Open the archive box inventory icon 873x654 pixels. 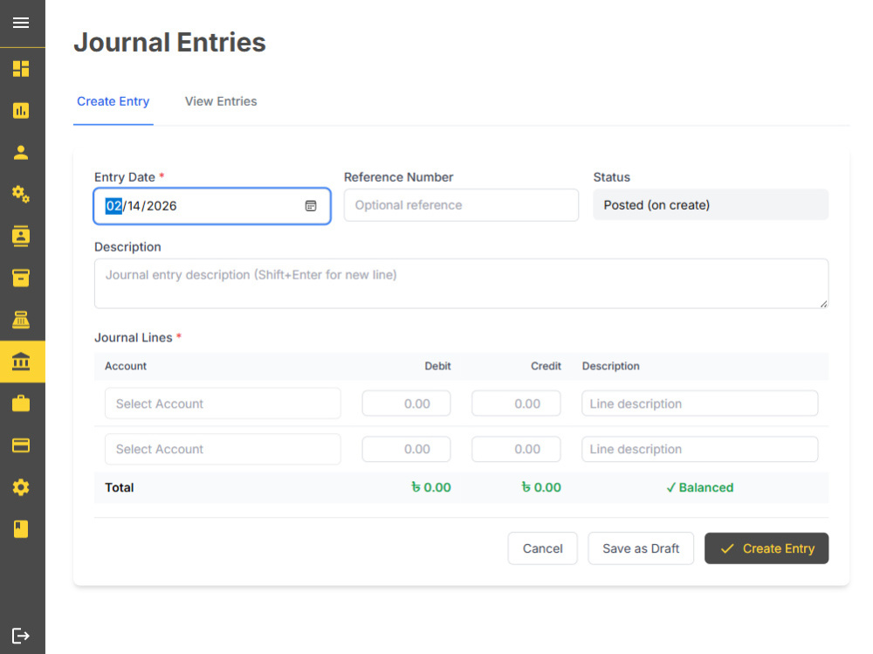click(x=21, y=278)
